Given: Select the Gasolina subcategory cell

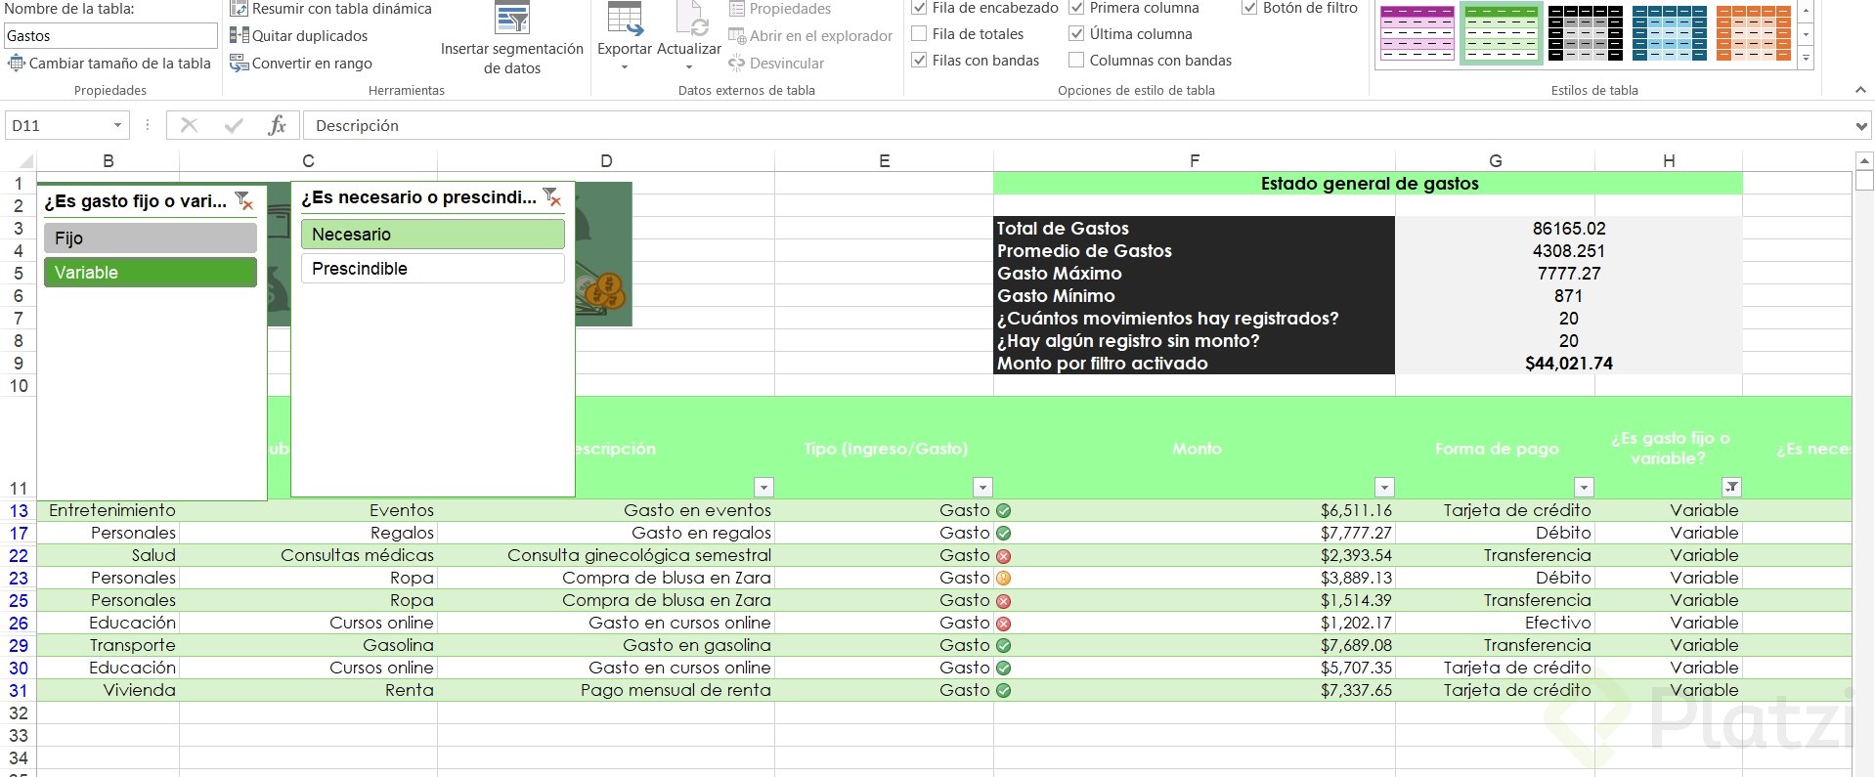Looking at the screenshot, I should pyautogui.click(x=309, y=645).
